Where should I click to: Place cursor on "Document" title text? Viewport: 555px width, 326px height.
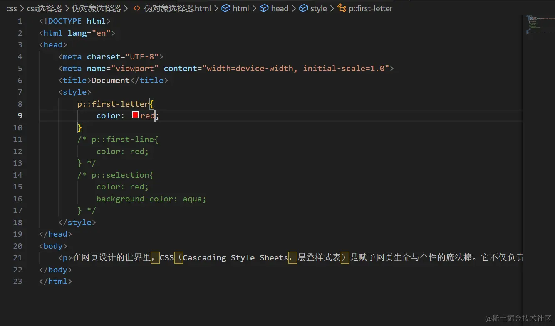click(110, 81)
